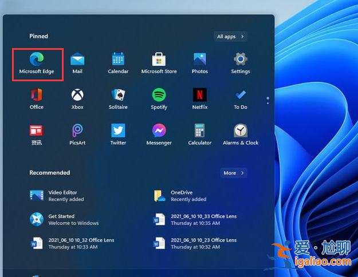Open the To Do app

(x=241, y=99)
